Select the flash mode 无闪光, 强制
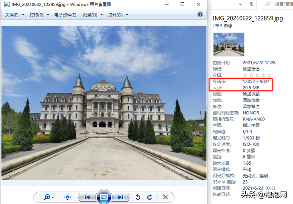 pyautogui.click(x=255, y=176)
